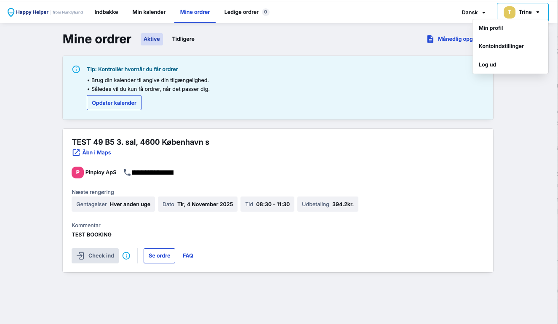The height and width of the screenshot is (324, 558).
Task: Click the Opdater kalender button
Action: click(114, 103)
